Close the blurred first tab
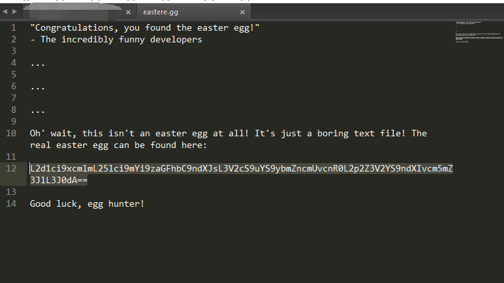 click(x=128, y=12)
